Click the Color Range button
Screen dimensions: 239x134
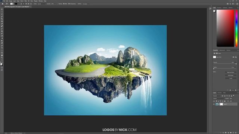[231, 75]
